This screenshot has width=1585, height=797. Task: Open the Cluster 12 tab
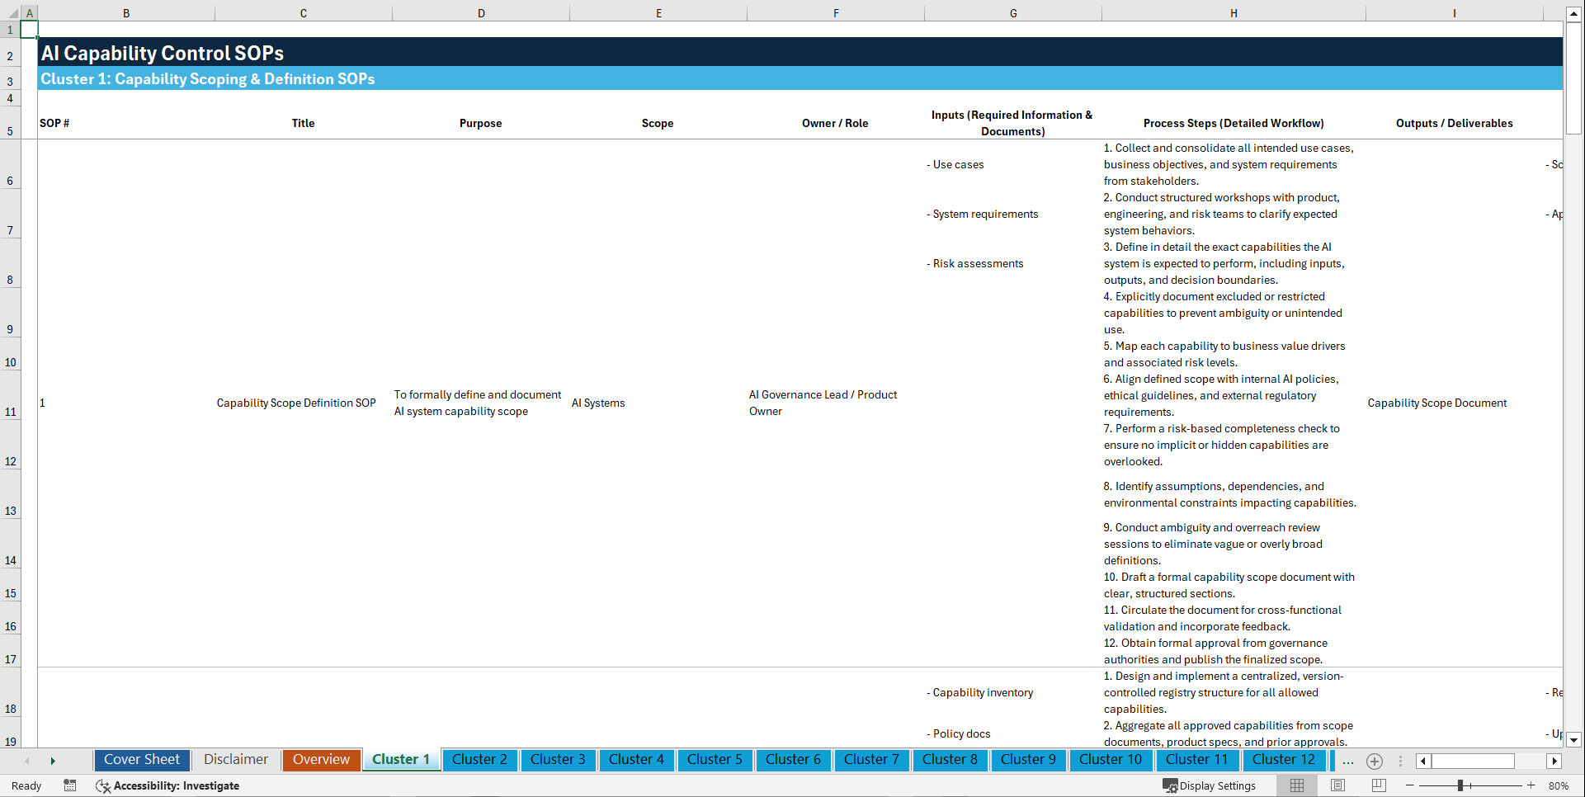1284,760
